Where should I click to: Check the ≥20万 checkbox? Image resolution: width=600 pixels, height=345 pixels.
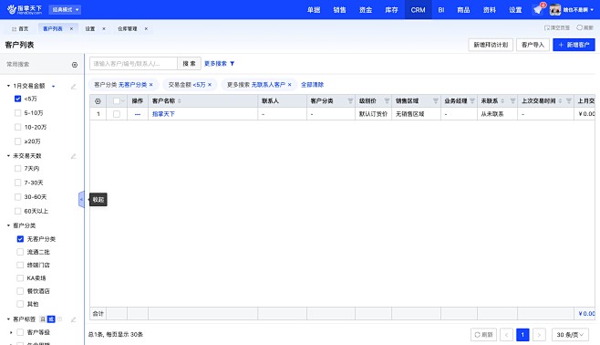(x=17, y=141)
